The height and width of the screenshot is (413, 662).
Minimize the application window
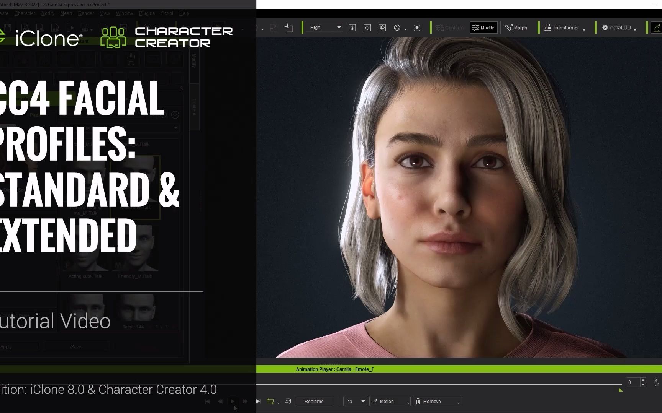pos(654,4)
